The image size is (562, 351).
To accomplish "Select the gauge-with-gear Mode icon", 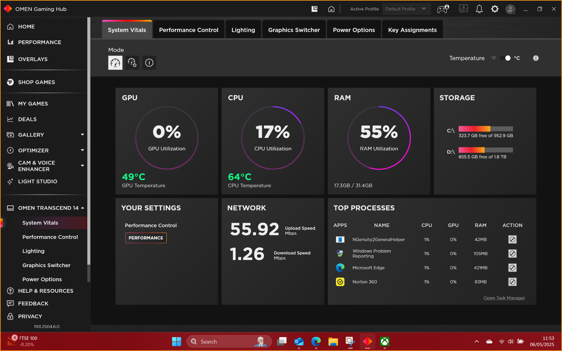I will pos(132,63).
